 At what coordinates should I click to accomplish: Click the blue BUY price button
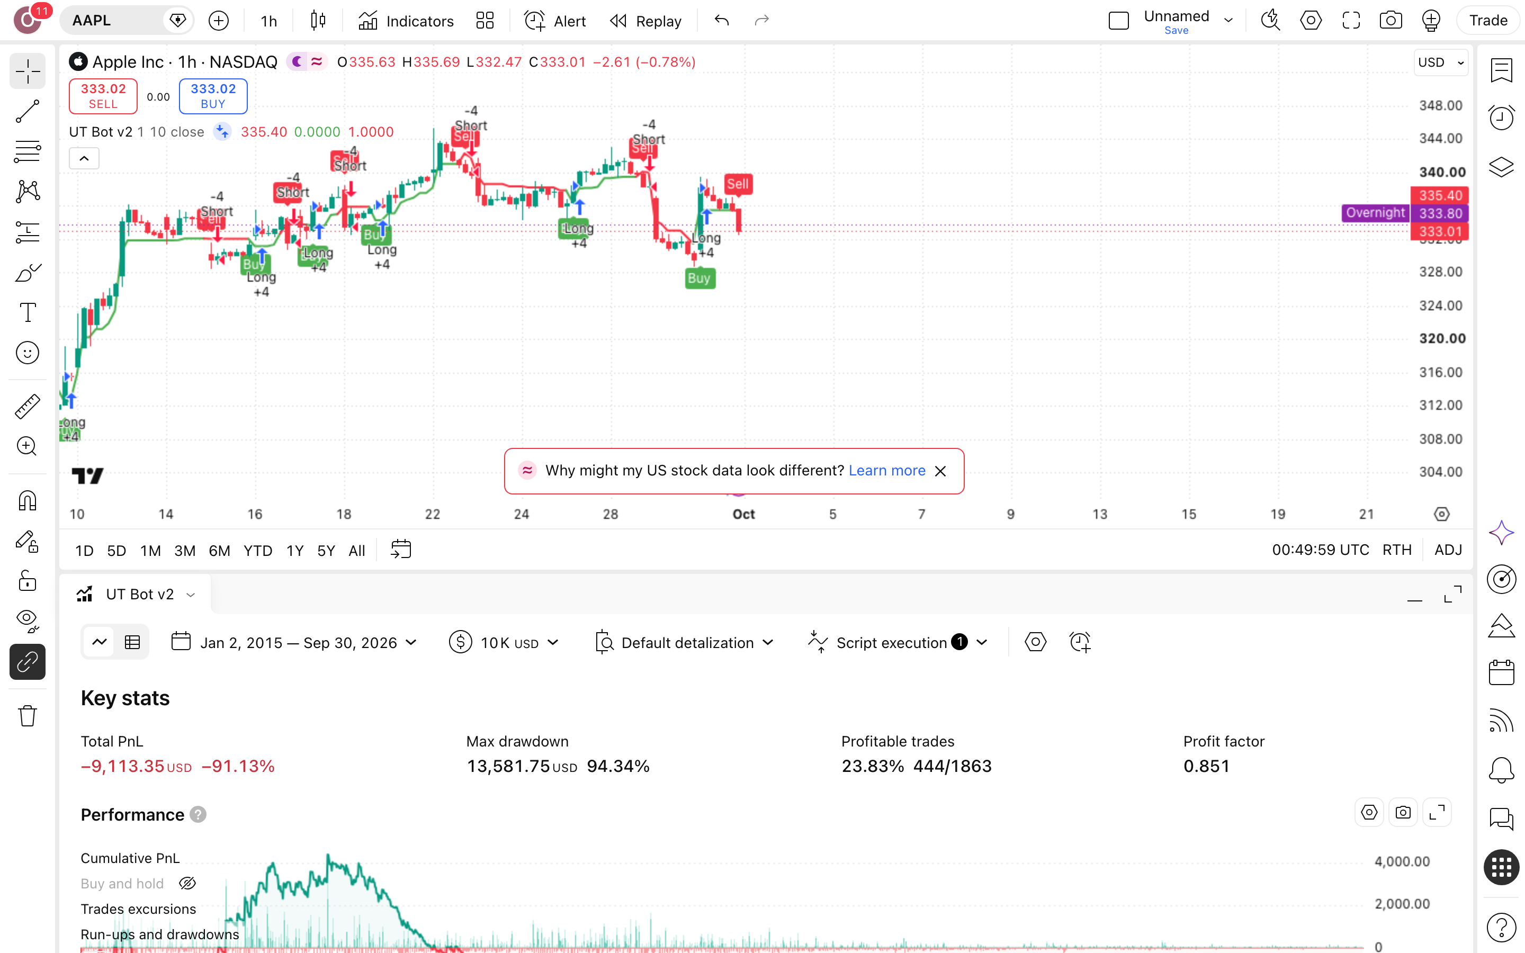pos(213,96)
